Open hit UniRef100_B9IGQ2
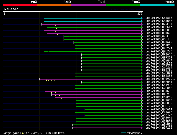The width and height of the screenshot is (177, 135). (x=159, y=33)
